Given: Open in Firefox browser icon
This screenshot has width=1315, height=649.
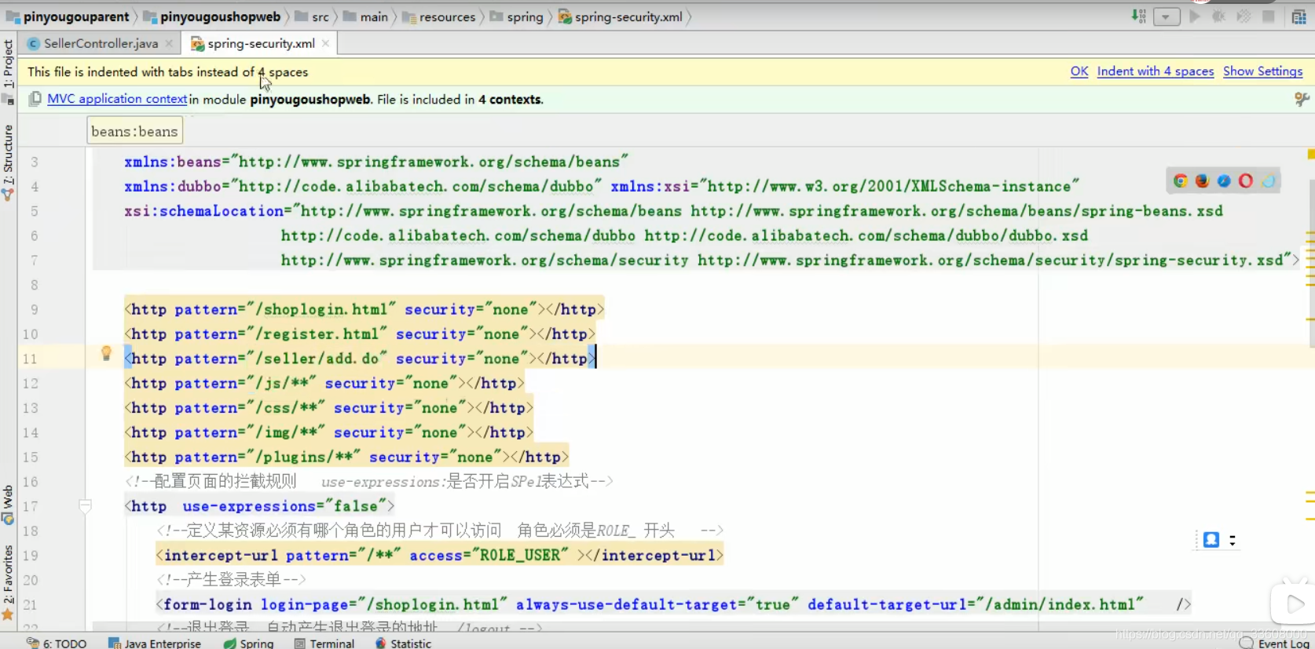Looking at the screenshot, I should (x=1202, y=181).
